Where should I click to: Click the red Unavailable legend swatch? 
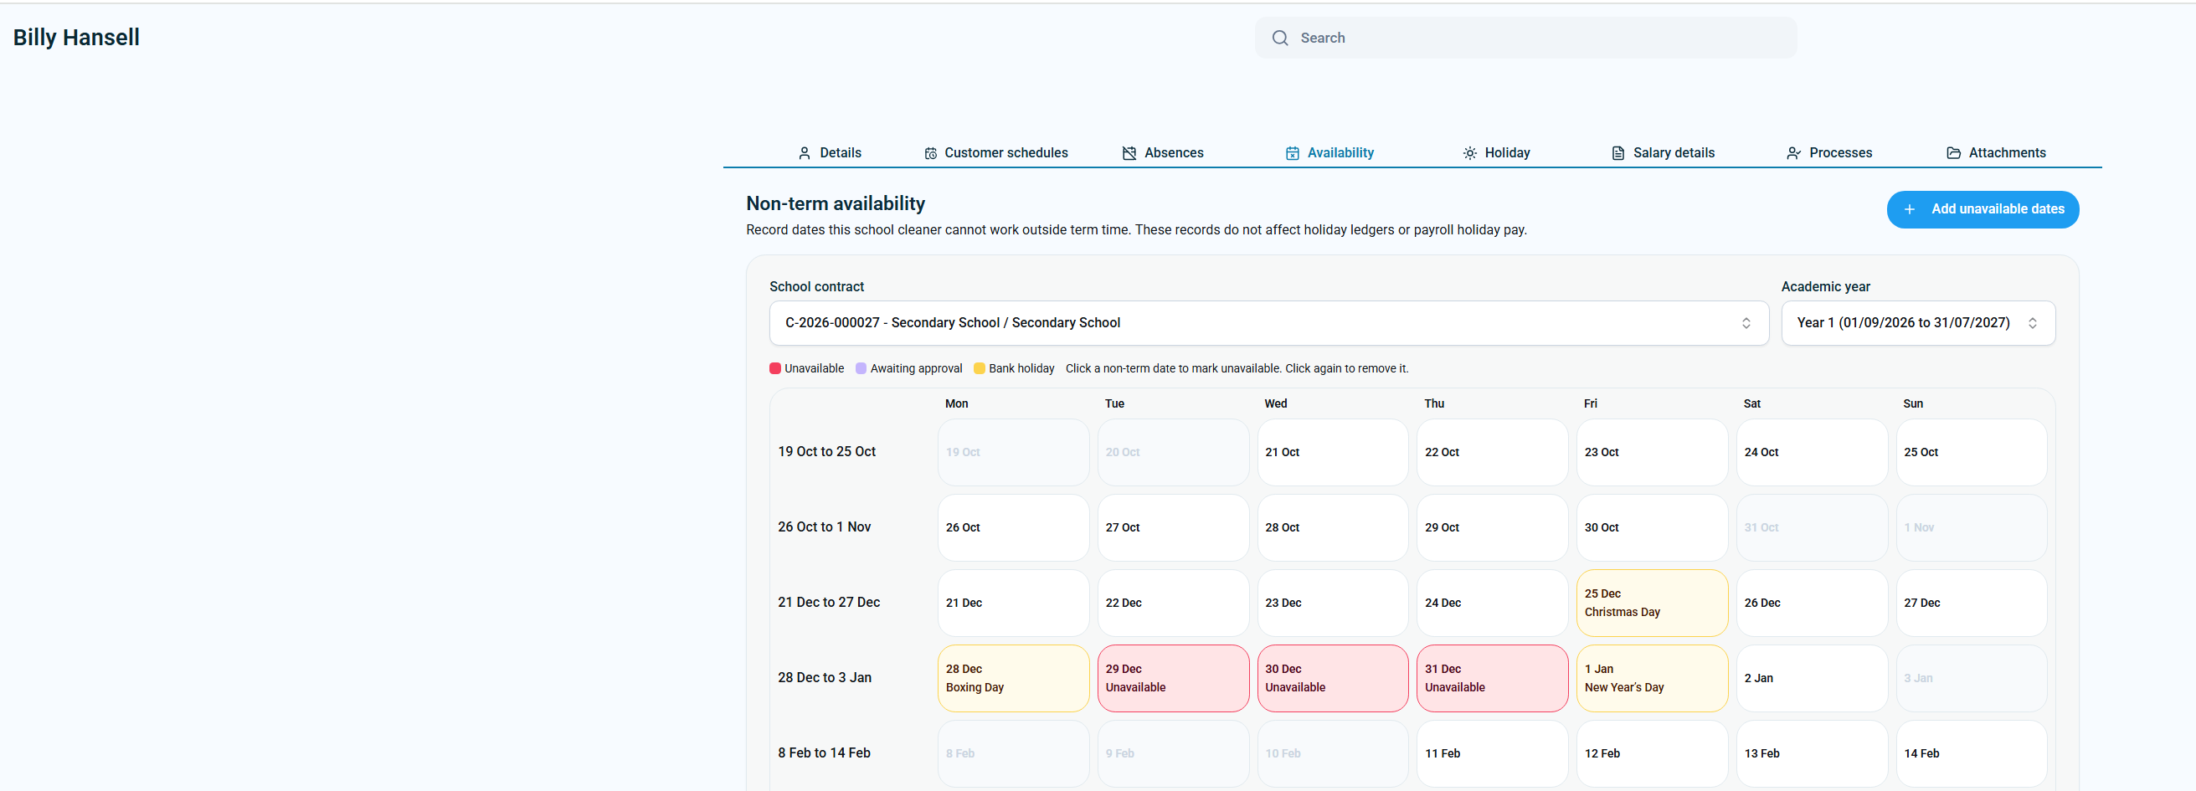click(x=775, y=368)
